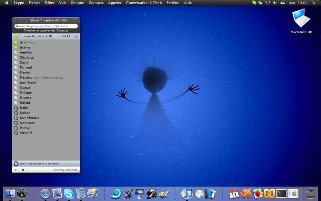Click Appeler des téléphones ordinaires
The image size is (321, 201).
point(39,164)
